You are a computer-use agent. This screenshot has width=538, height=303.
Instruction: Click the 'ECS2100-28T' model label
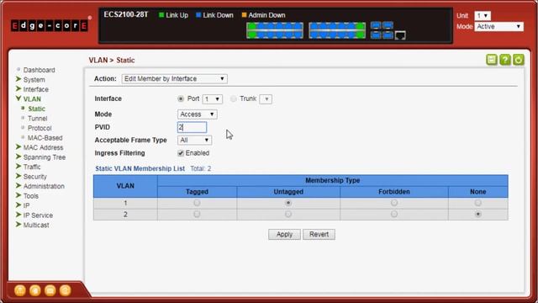pyautogui.click(x=126, y=14)
